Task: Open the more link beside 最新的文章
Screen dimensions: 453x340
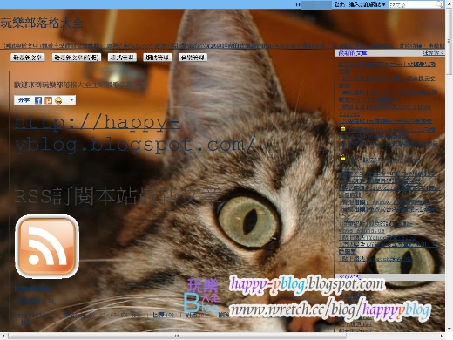Action: point(433,53)
